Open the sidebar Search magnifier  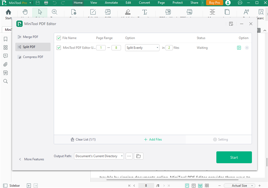(x=5, y=81)
